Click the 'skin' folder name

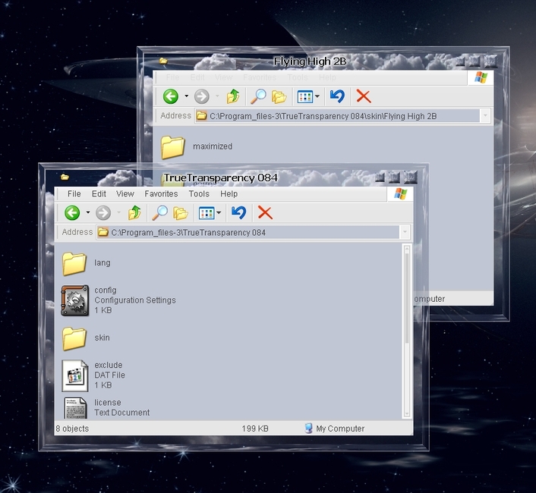click(x=102, y=338)
